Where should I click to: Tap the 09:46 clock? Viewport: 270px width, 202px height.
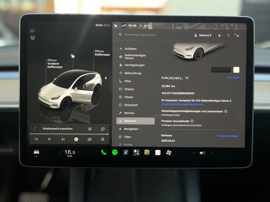pos(132,26)
